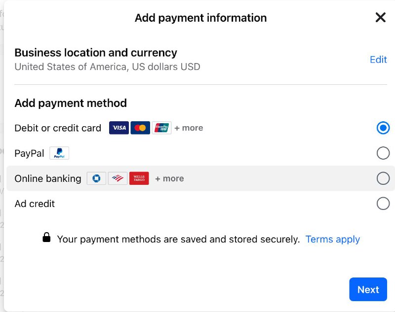395x312 pixels.
Task: Choose the Ad credit option label
Action: [x=35, y=204]
